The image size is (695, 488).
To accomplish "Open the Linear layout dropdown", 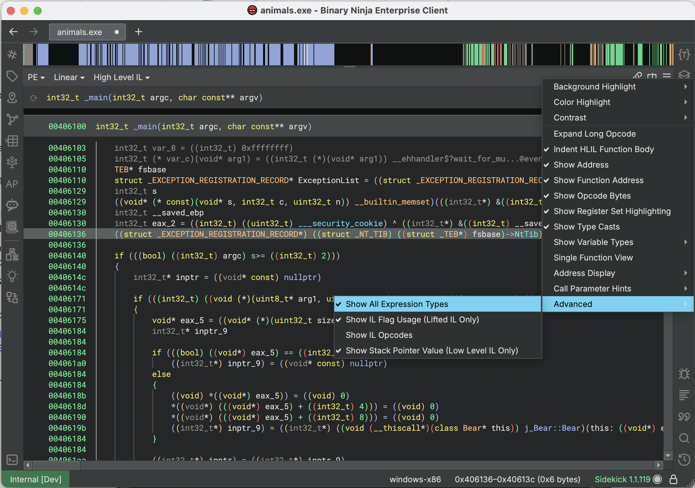I will pos(69,77).
